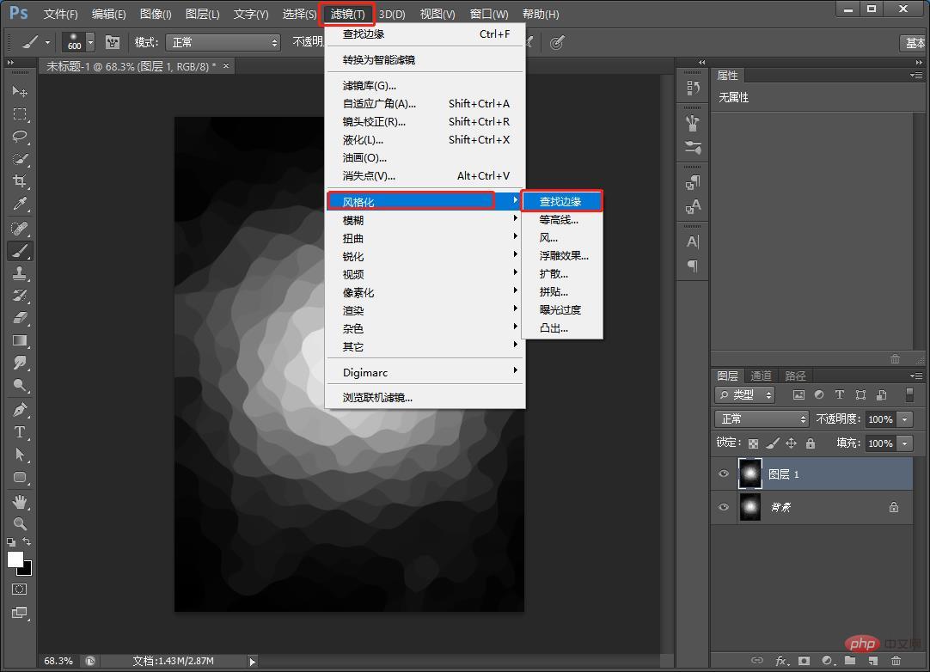The height and width of the screenshot is (672, 930).
Task: Select the Lasso tool
Action: [x=20, y=137]
